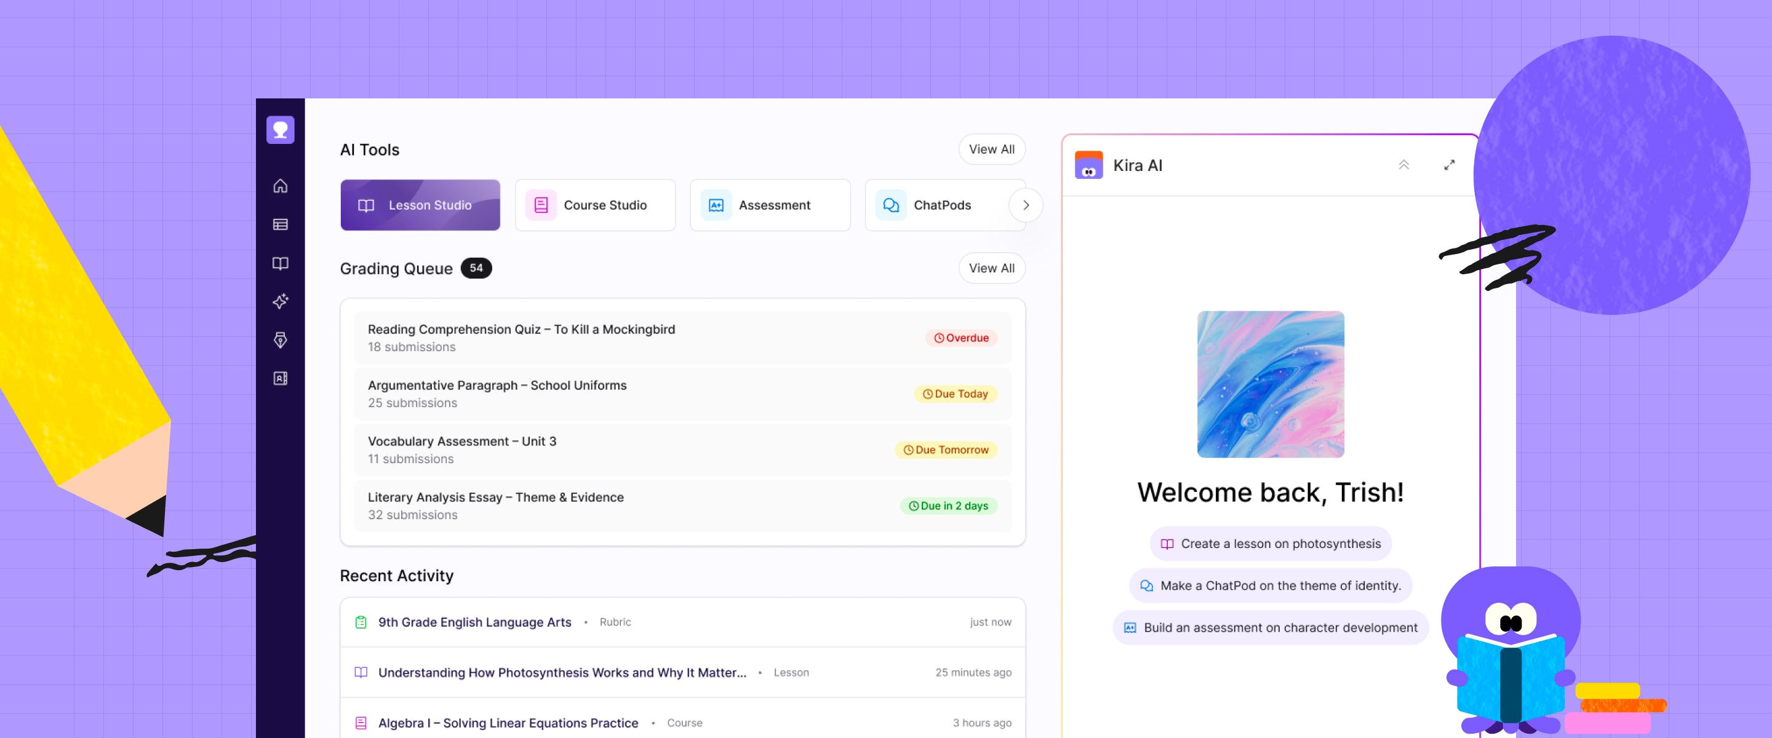Click View All for AI Tools
Viewport: 1772px width, 738px height.
(x=991, y=149)
